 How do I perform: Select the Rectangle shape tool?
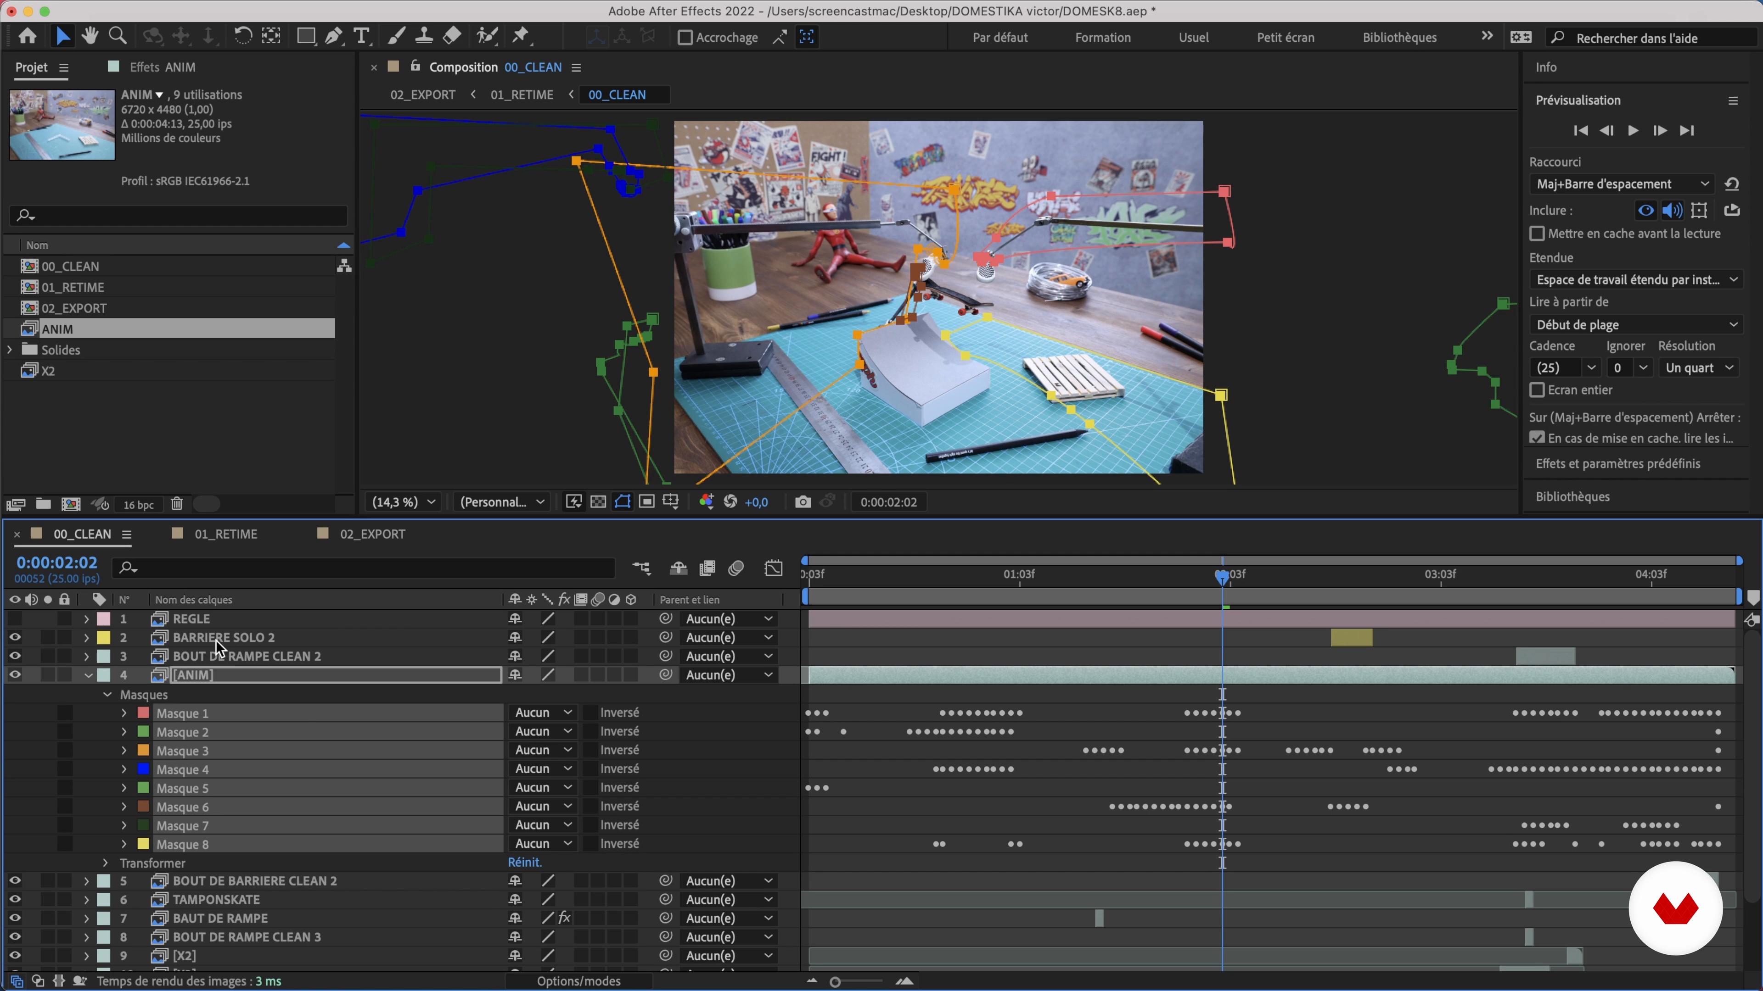[305, 36]
